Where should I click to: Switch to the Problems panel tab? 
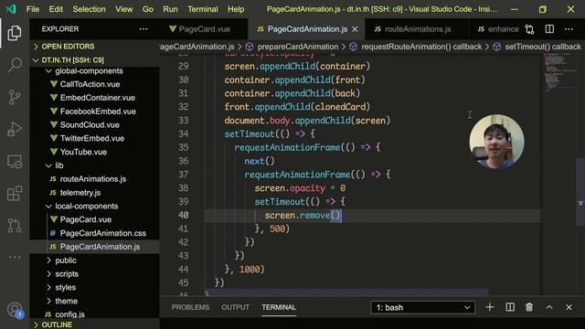190,307
